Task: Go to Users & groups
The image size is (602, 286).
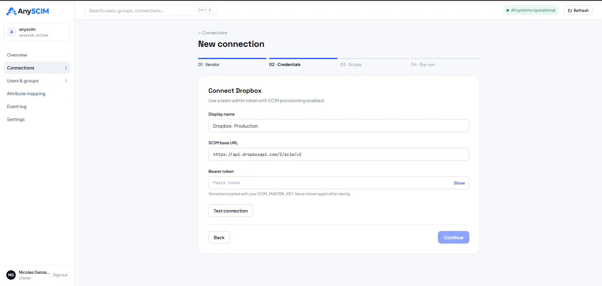Action: pyautogui.click(x=37, y=81)
